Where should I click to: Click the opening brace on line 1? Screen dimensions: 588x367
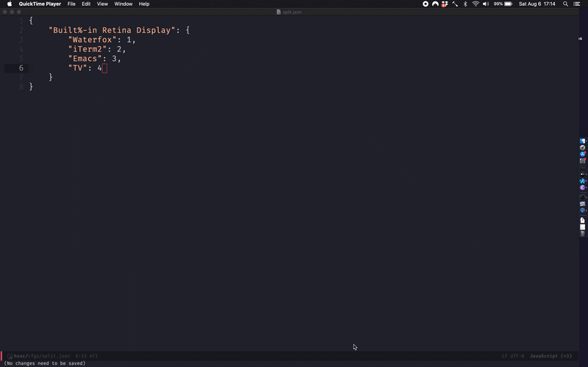click(x=31, y=21)
